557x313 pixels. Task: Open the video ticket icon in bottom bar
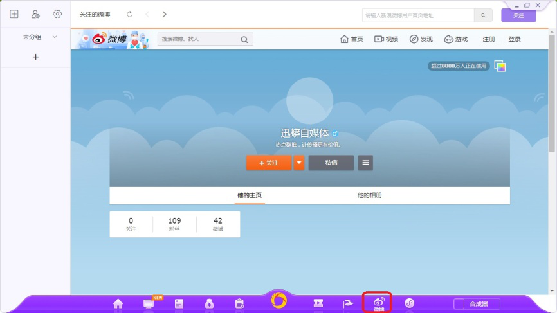pyautogui.click(x=318, y=303)
